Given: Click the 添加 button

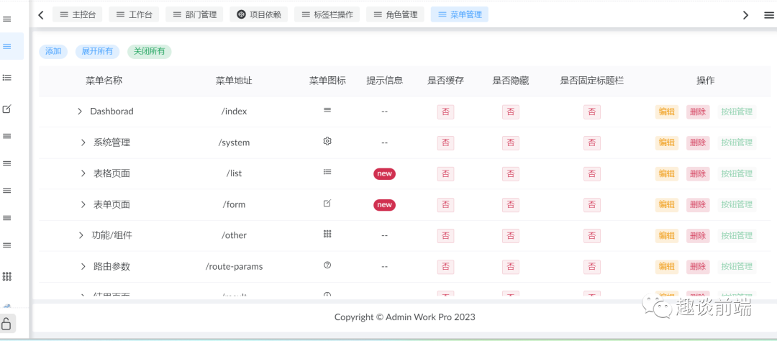Looking at the screenshot, I should tap(53, 52).
